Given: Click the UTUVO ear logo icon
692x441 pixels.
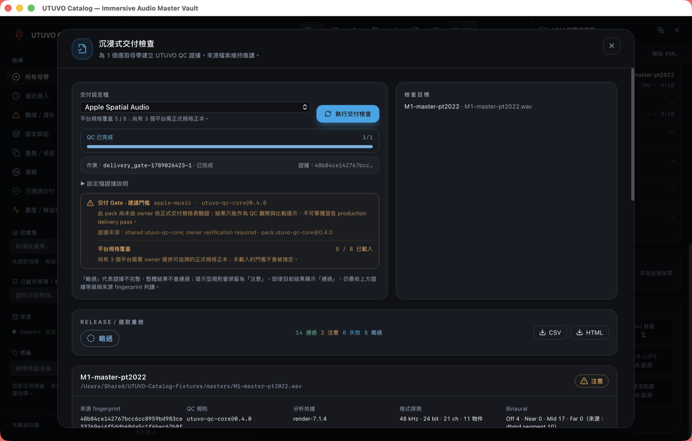Looking at the screenshot, I should (19, 35).
